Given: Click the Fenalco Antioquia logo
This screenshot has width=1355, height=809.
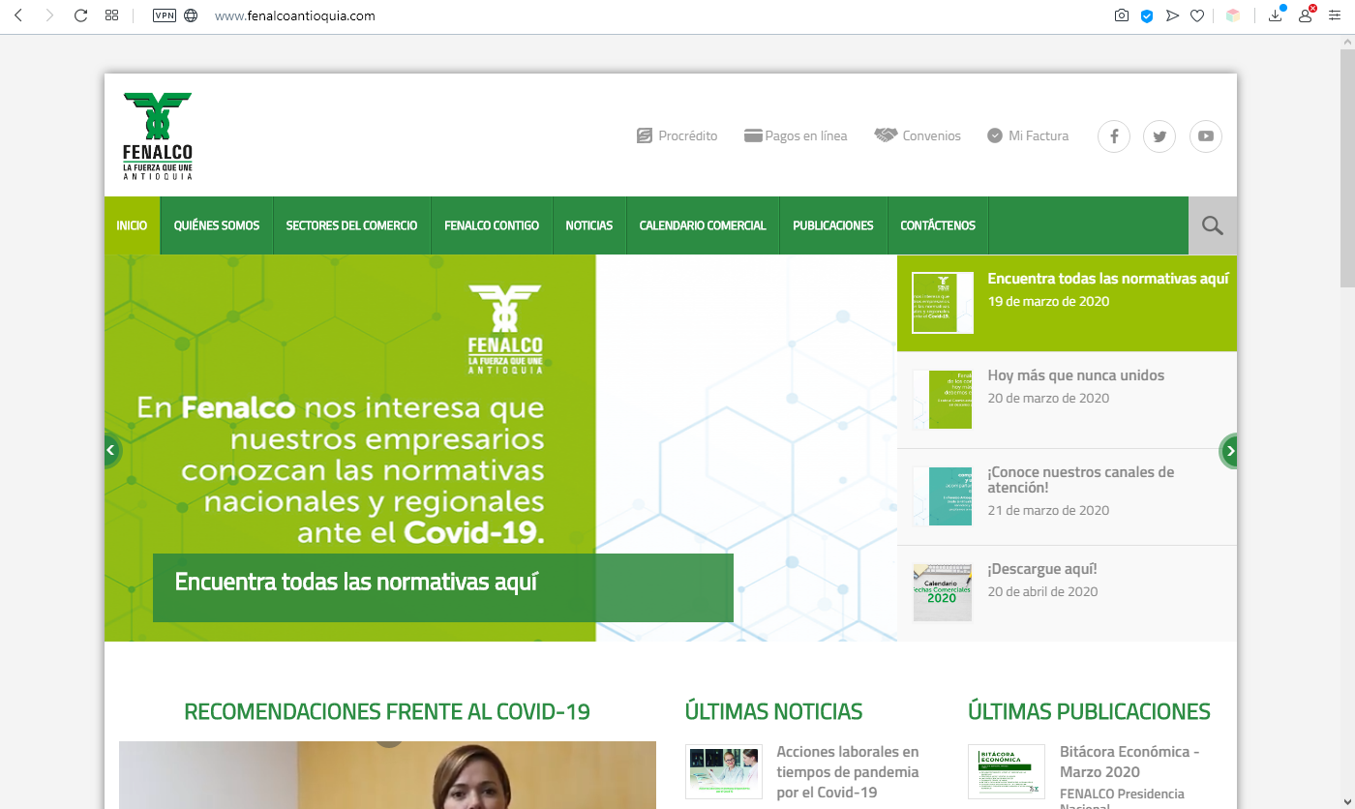Looking at the screenshot, I should [158, 136].
